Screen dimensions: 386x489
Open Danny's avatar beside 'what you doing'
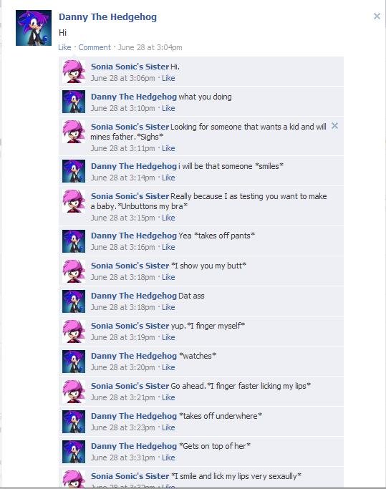pos(74,102)
